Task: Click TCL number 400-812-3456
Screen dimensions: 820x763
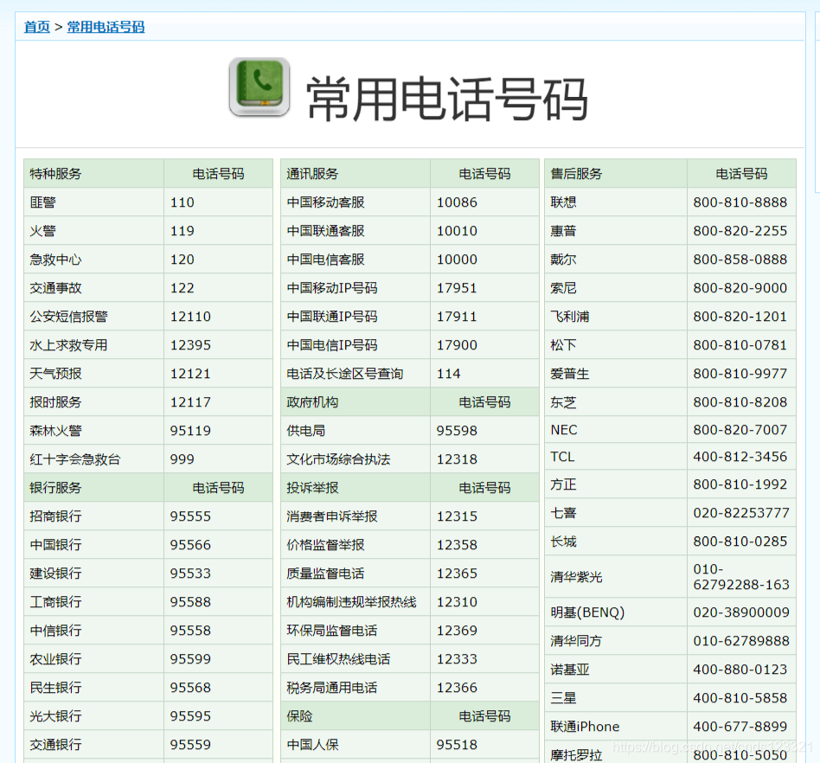Action: [740, 457]
